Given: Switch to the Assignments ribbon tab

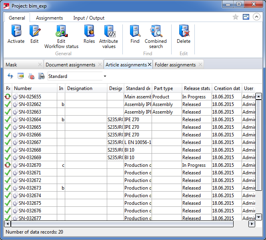Looking at the screenshot, I should (x=49, y=18).
